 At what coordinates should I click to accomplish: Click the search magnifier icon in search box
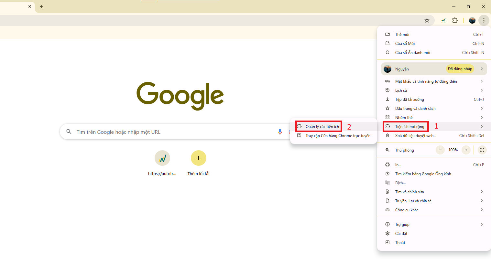(69, 132)
